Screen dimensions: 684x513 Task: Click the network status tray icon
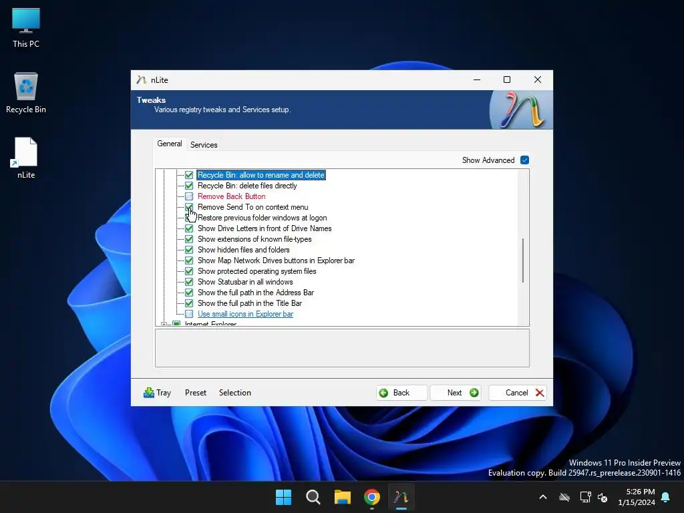tap(585, 497)
